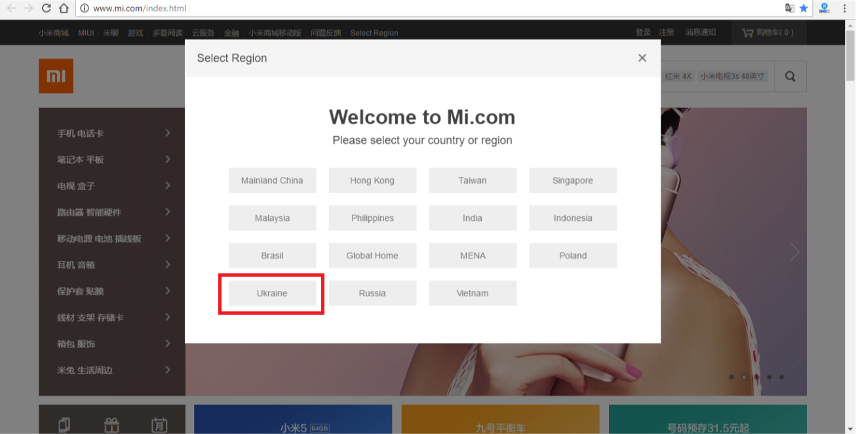
Task: Expand the 手机 电话卡 category
Action: pyautogui.click(x=111, y=133)
